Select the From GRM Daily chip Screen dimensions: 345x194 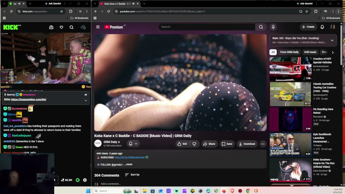[289, 52]
